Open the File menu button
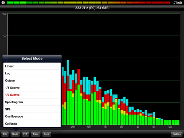The image size is (184, 138). pos(5,134)
